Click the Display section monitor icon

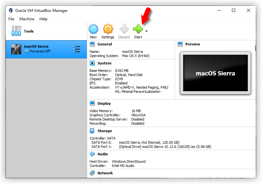[92, 103]
